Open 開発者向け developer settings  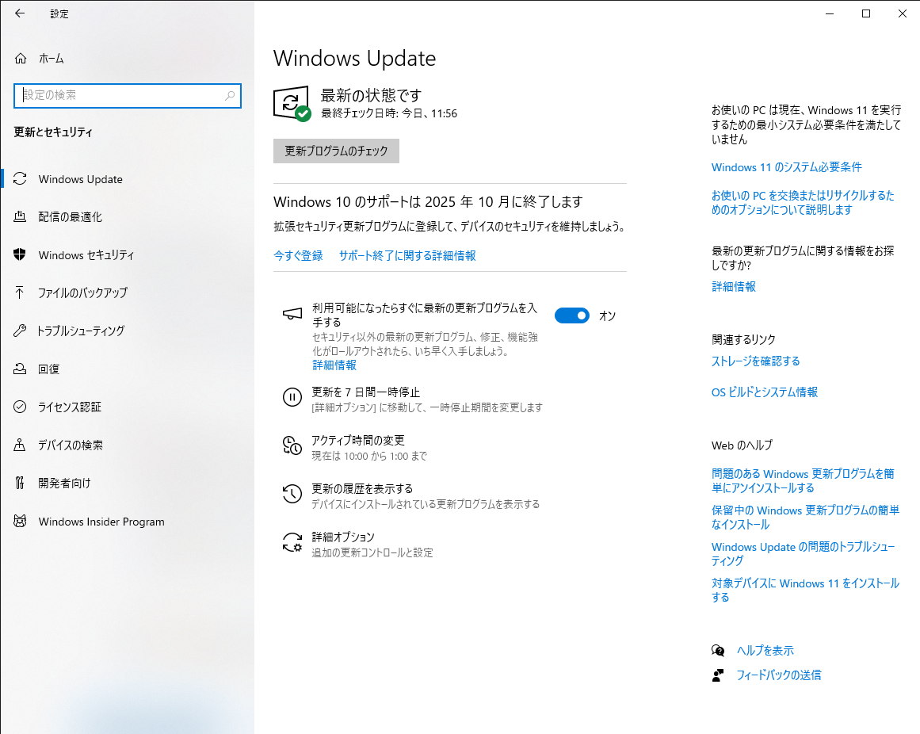click(x=64, y=484)
